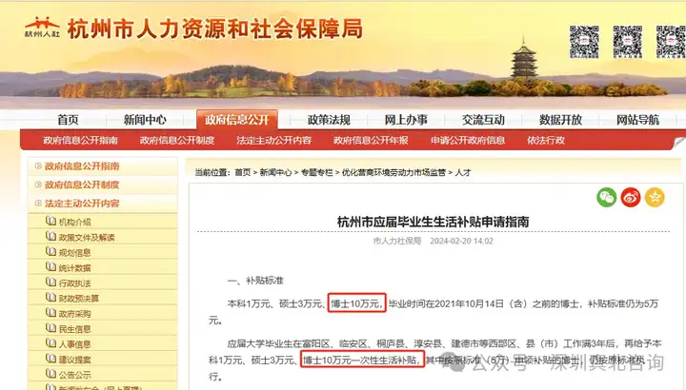Image resolution: width=686 pixels, height=390 pixels.
Task: Expand 政府信息公开制度 sidebar section
Action: point(38,185)
